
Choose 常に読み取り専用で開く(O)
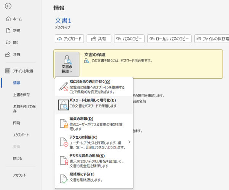[94, 87]
